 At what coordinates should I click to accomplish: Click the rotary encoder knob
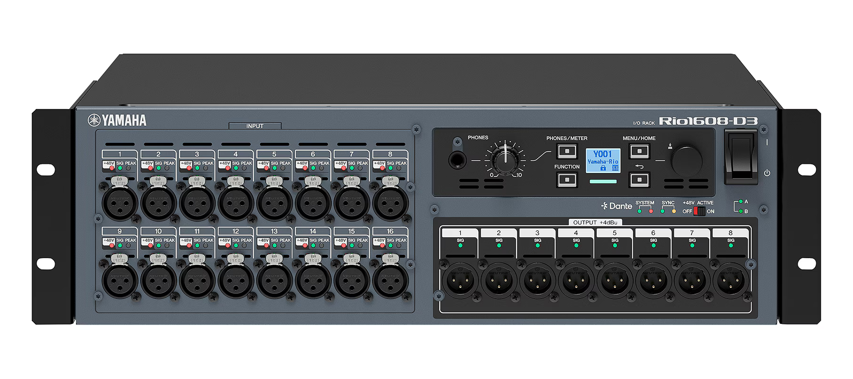(x=687, y=162)
